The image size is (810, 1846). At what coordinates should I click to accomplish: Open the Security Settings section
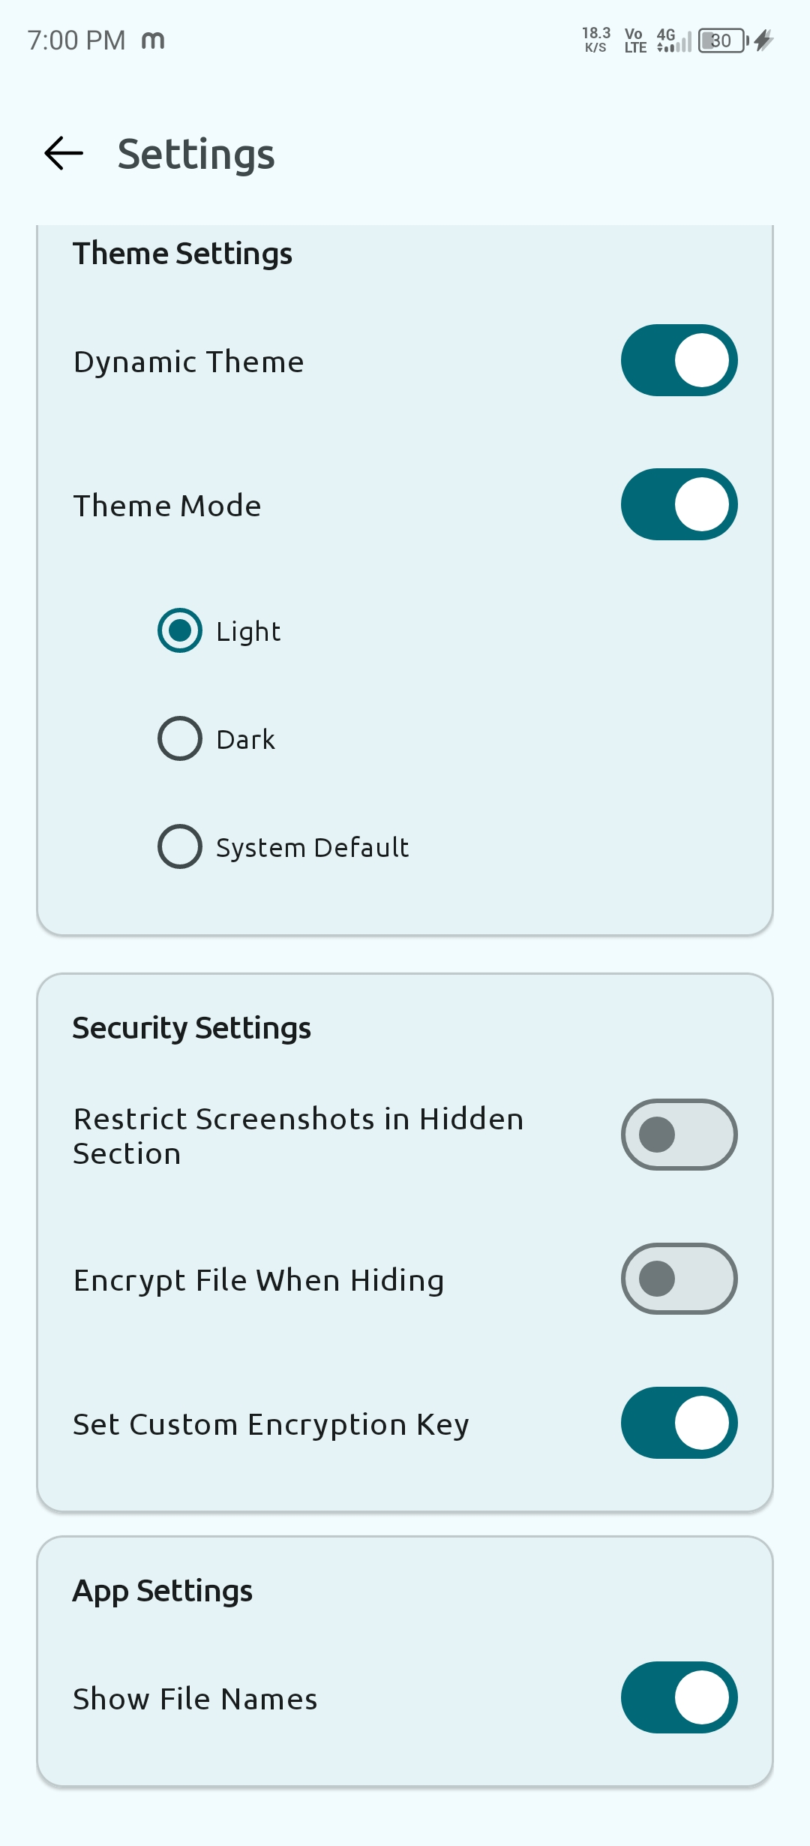pyautogui.click(x=192, y=1027)
